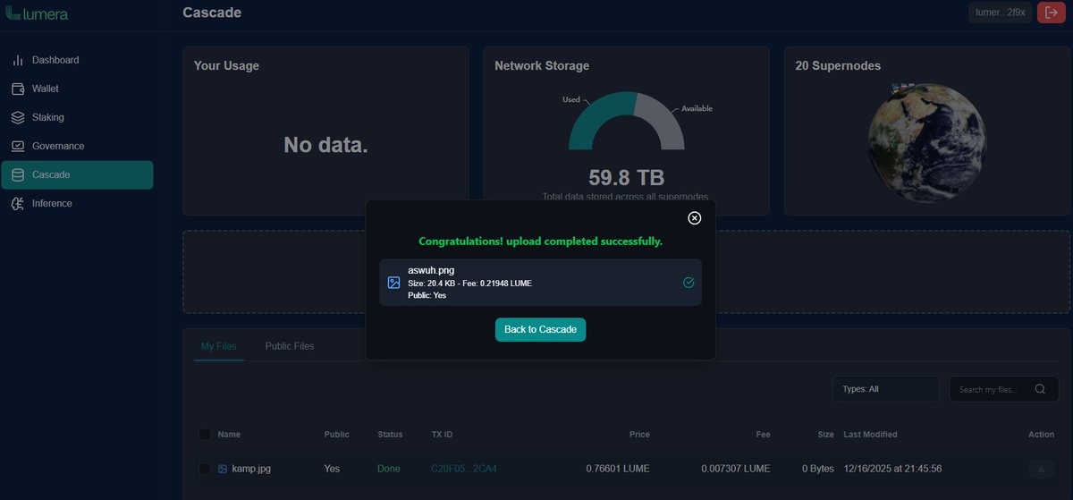The image size is (1073, 500).
Task: Click the Fee column header
Action: (763, 435)
